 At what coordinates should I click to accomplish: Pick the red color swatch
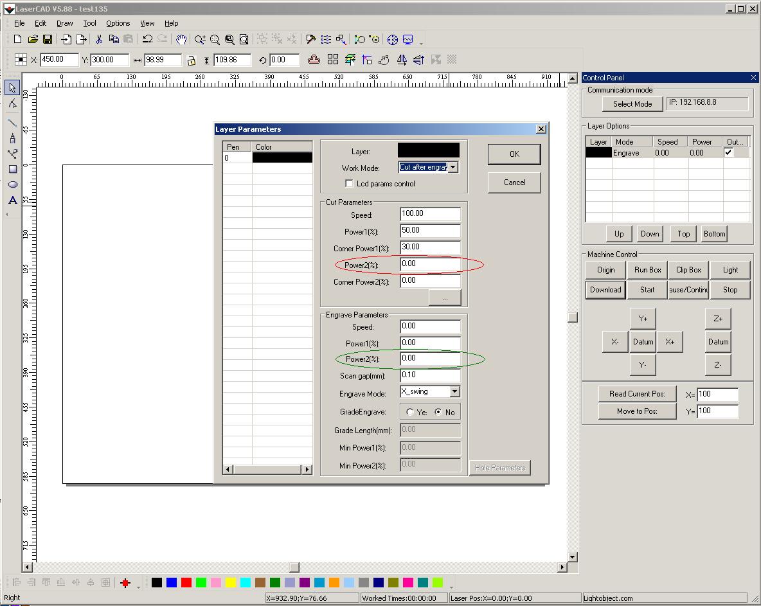(x=186, y=583)
